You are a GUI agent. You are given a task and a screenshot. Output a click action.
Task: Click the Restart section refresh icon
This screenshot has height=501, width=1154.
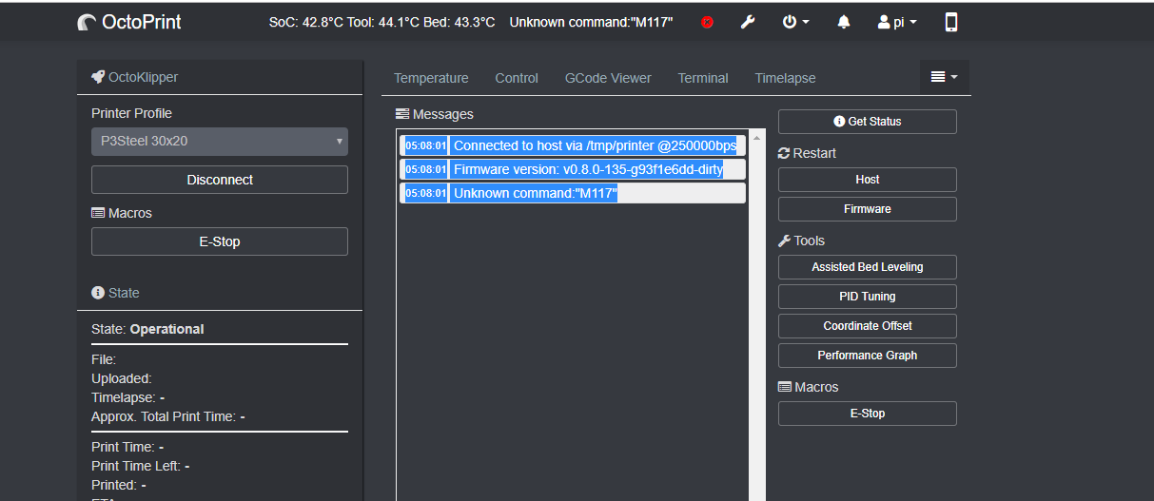pyautogui.click(x=784, y=153)
